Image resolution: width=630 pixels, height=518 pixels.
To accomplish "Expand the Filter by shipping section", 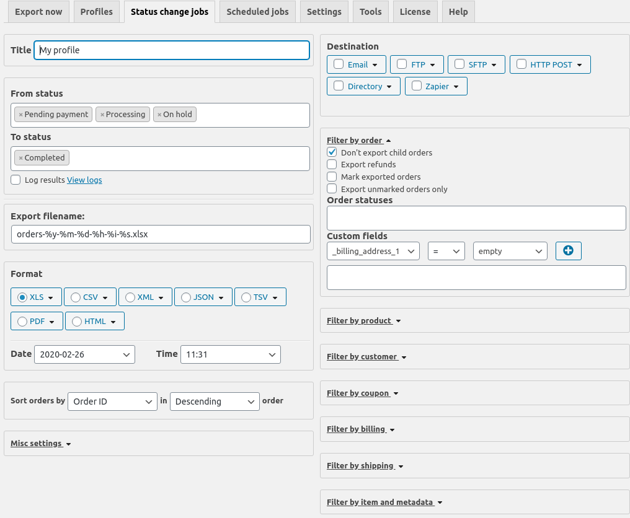I will [365, 466].
